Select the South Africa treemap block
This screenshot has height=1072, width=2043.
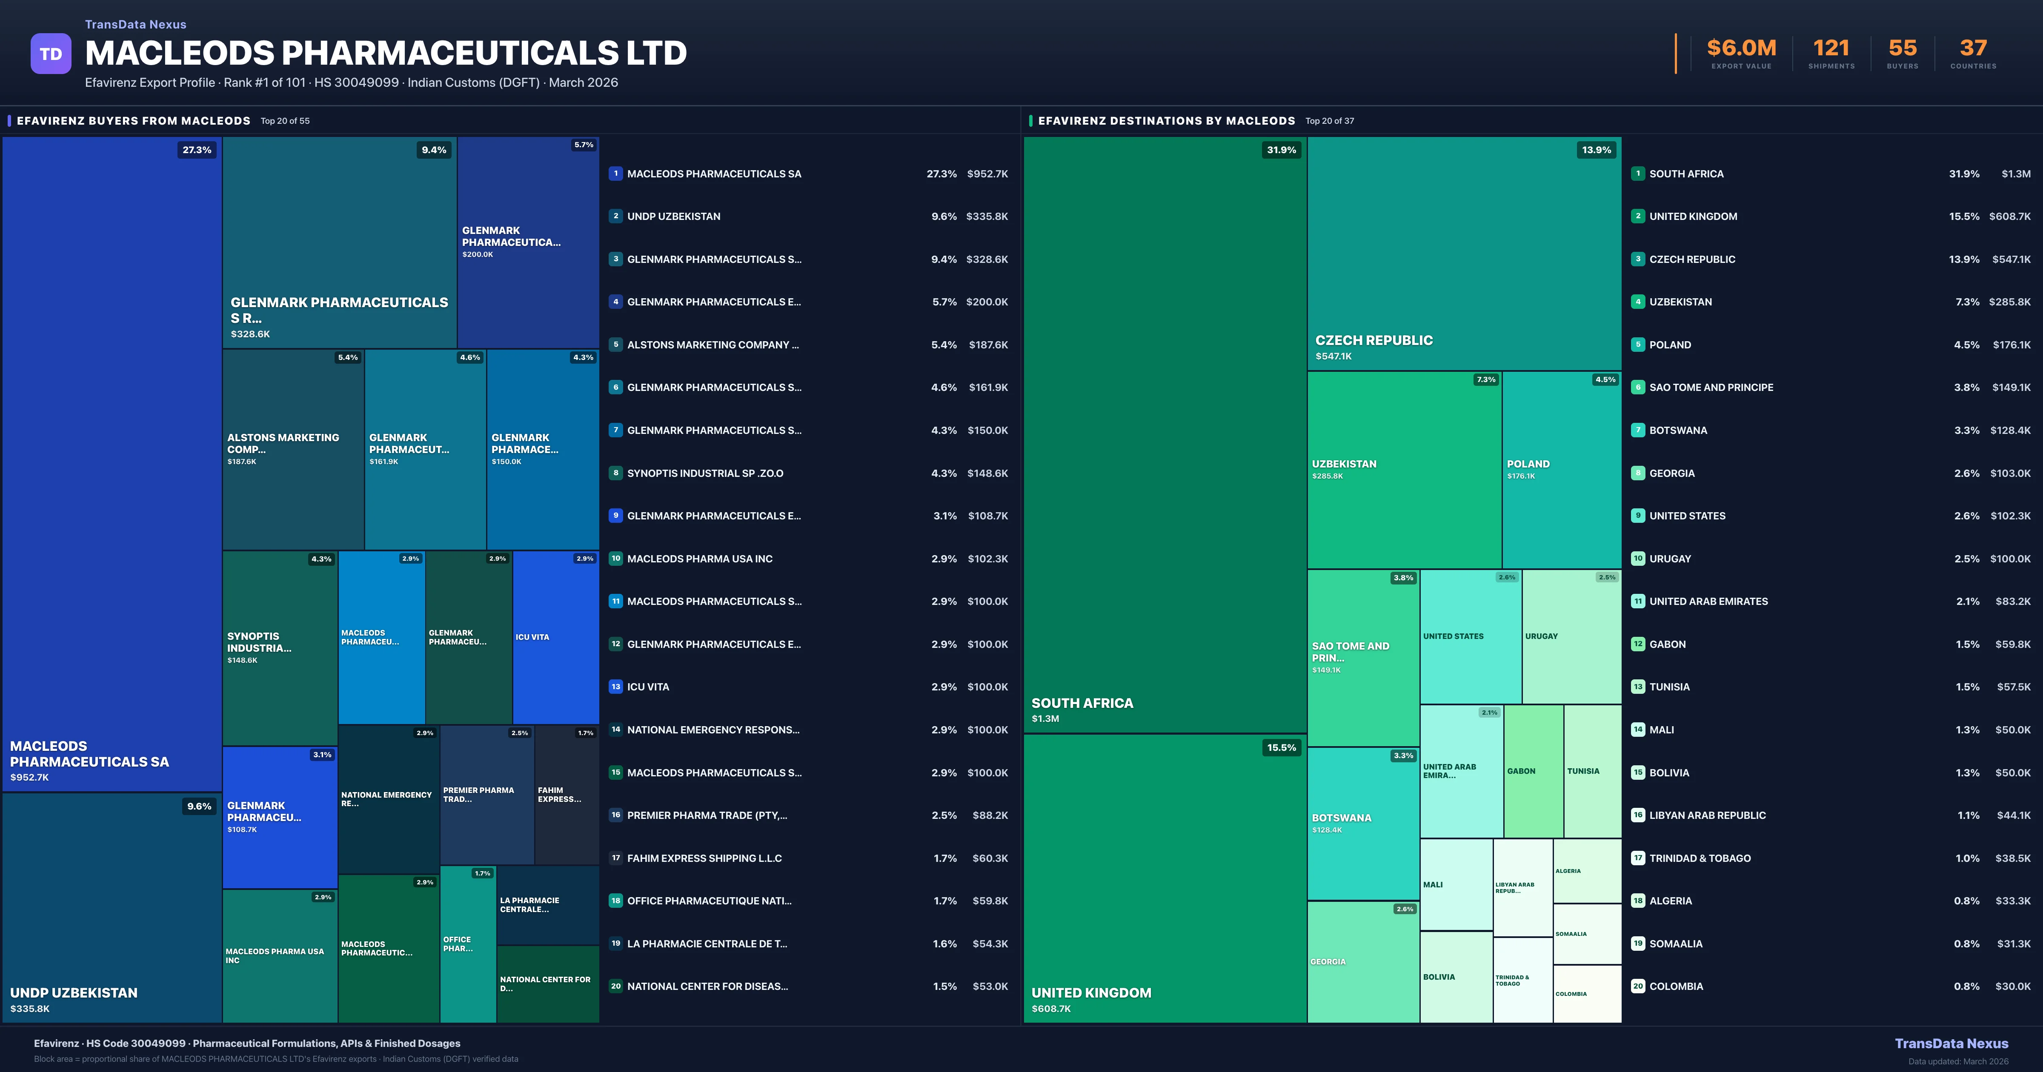[x=1164, y=434]
